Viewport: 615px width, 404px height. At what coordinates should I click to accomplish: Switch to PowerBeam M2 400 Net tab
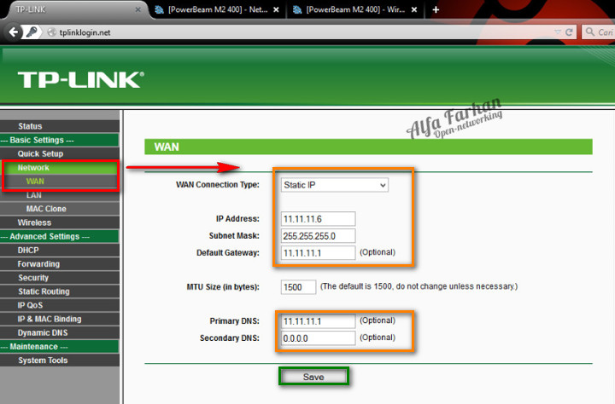[217, 9]
